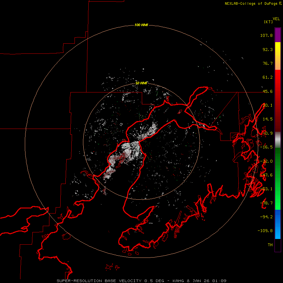Click the -16.5 velocity scale value
Viewport: 283px width, 283px height.
point(266,147)
